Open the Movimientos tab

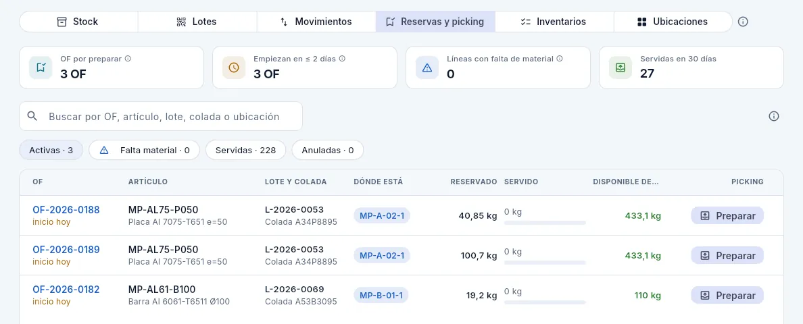coord(316,22)
